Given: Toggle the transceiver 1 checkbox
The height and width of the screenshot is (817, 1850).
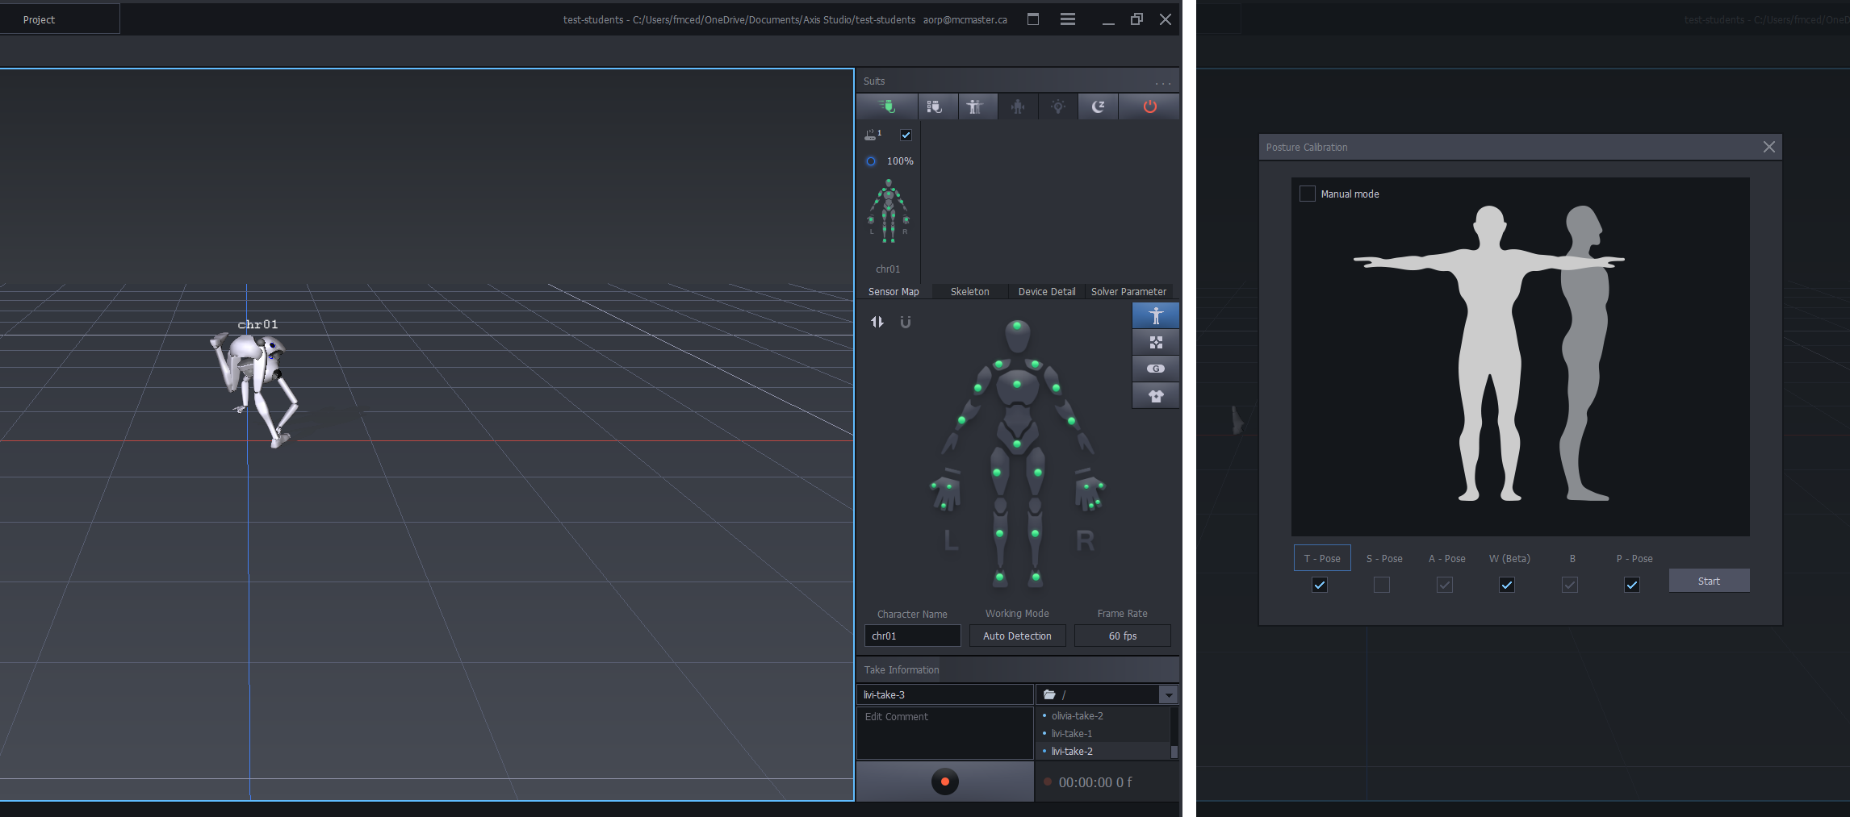Looking at the screenshot, I should click(x=906, y=135).
